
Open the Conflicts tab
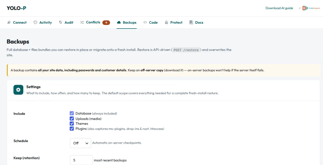pos(95,22)
